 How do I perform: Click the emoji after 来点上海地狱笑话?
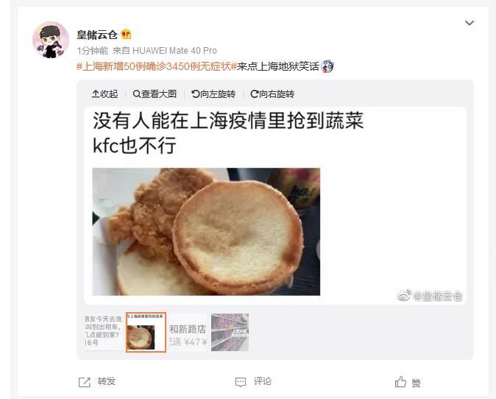coord(327,66)
